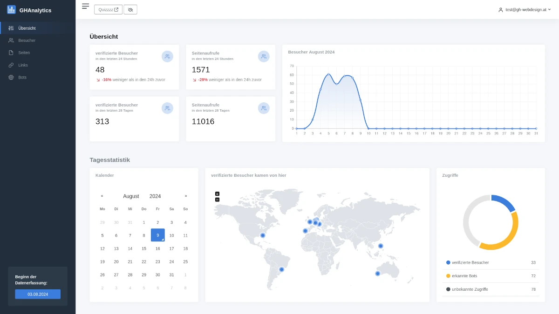Open the test@gh-webdesign.at user dropdown
This screenshot has width=559, height=314.
click(524, 9)
